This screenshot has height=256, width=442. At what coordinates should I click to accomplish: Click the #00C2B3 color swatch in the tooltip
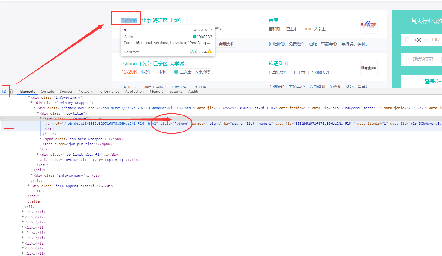click(x=194, y=37)
